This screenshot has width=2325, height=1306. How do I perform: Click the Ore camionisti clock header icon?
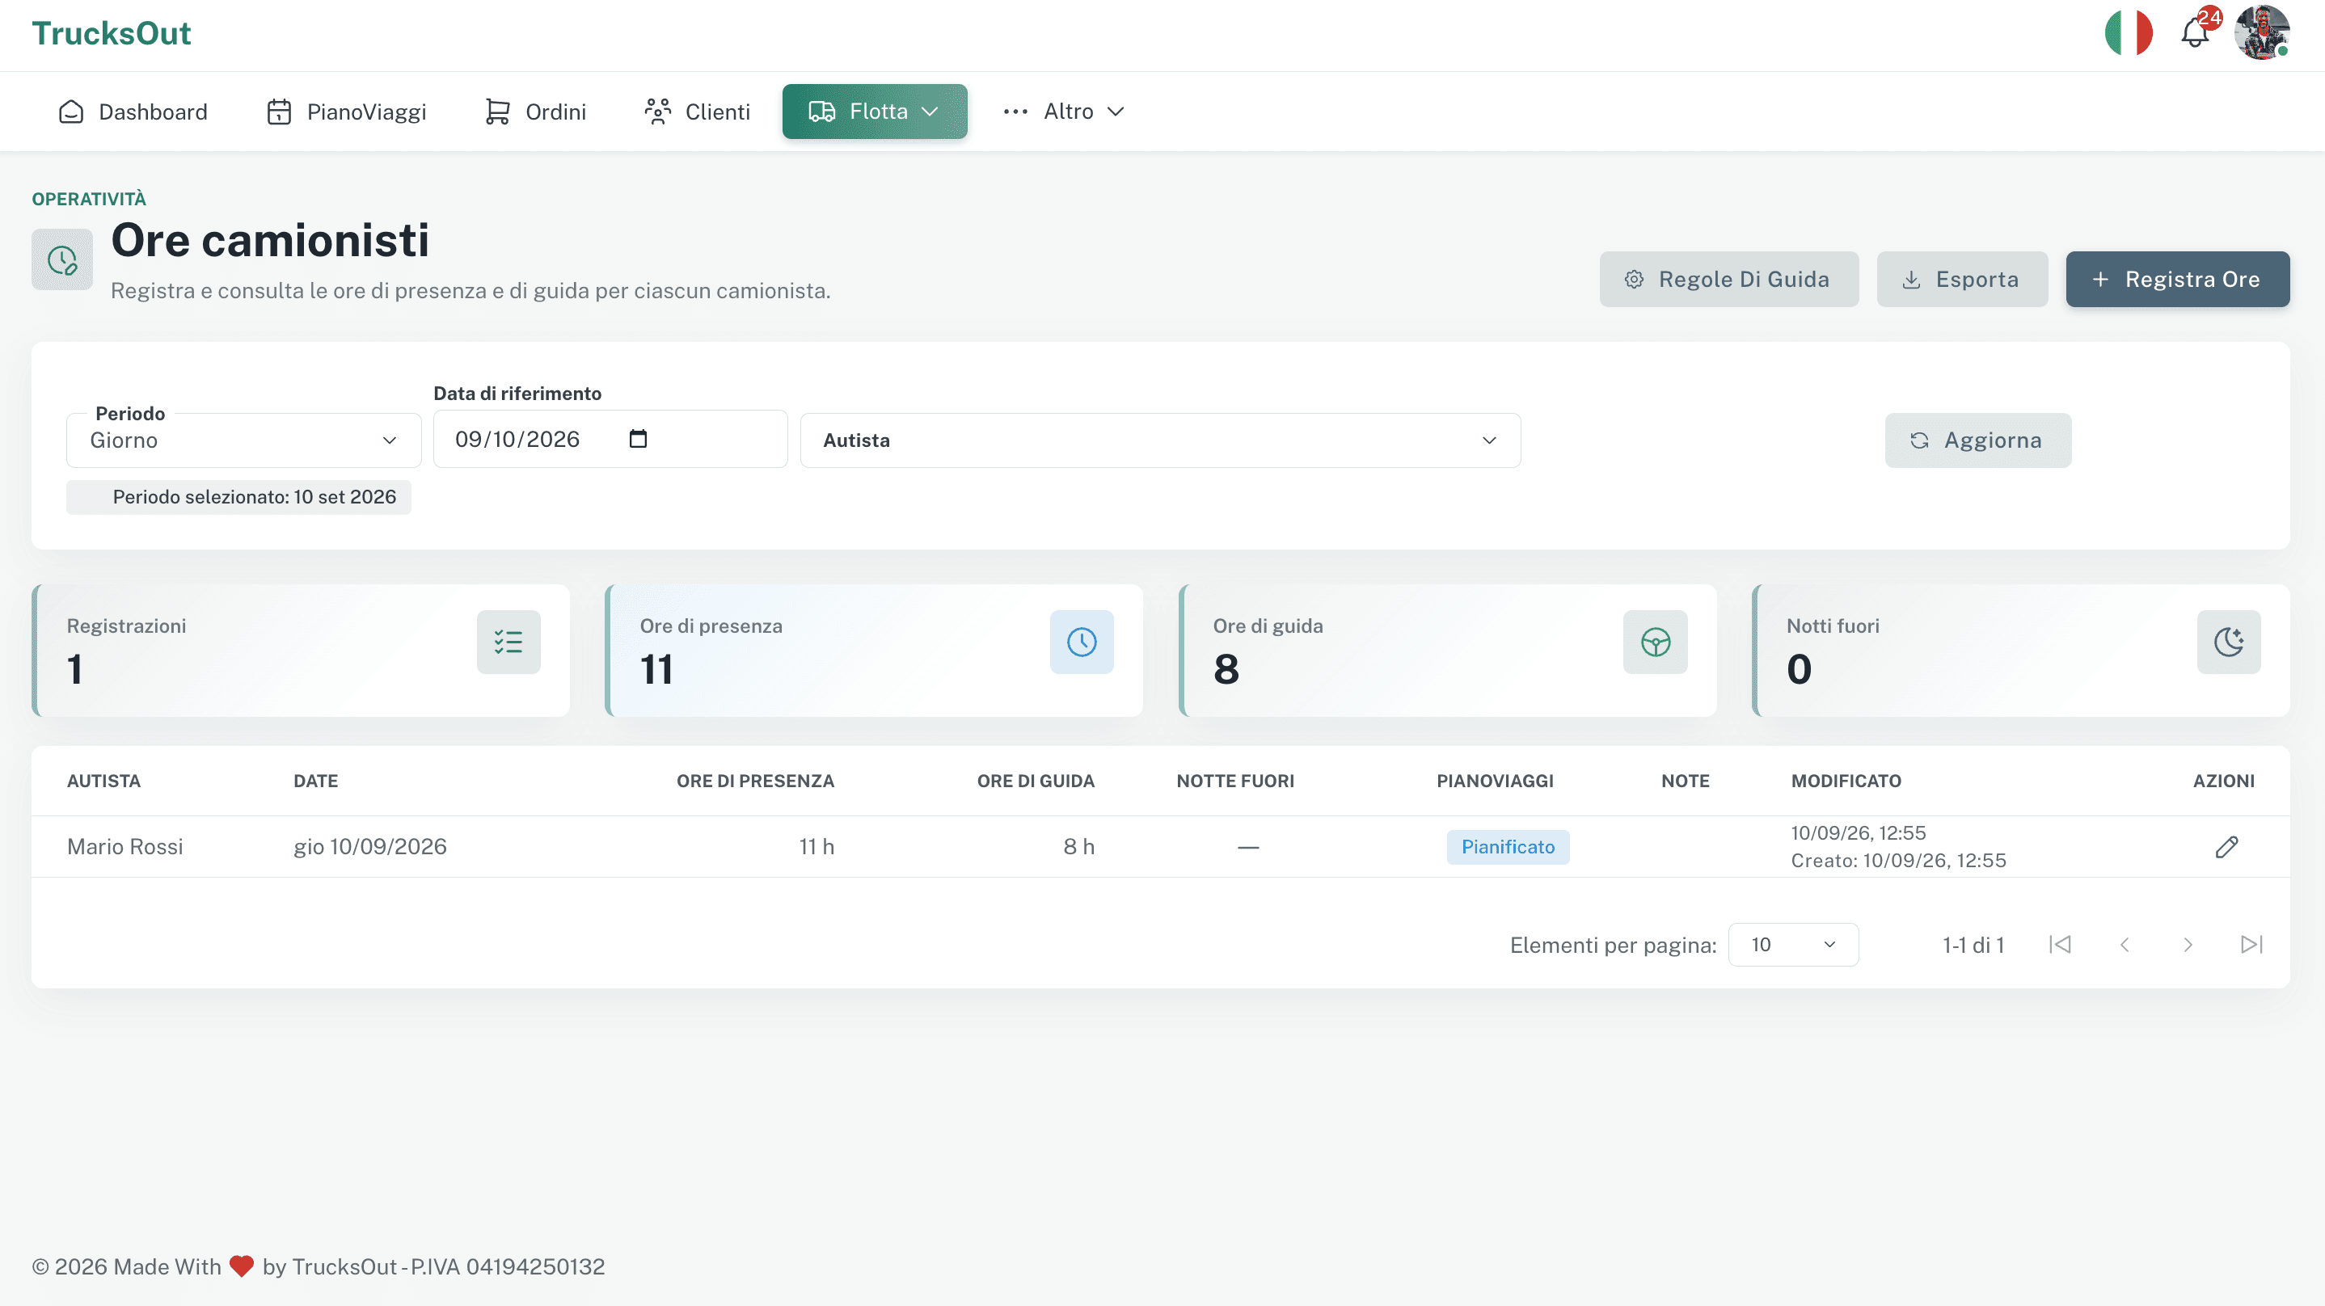pos(62,260)
